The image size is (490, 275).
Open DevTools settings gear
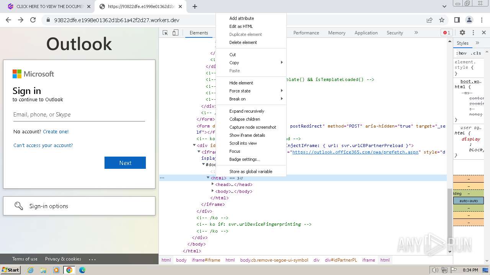pyautogui.click(x=462, y=33)
